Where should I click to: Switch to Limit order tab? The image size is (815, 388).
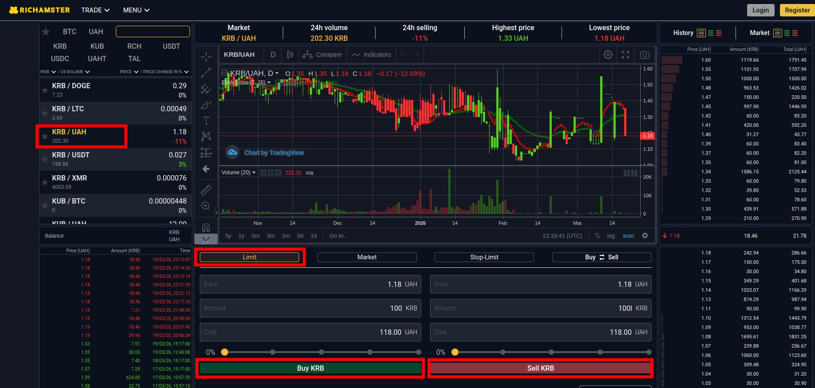tap(249, 257)
